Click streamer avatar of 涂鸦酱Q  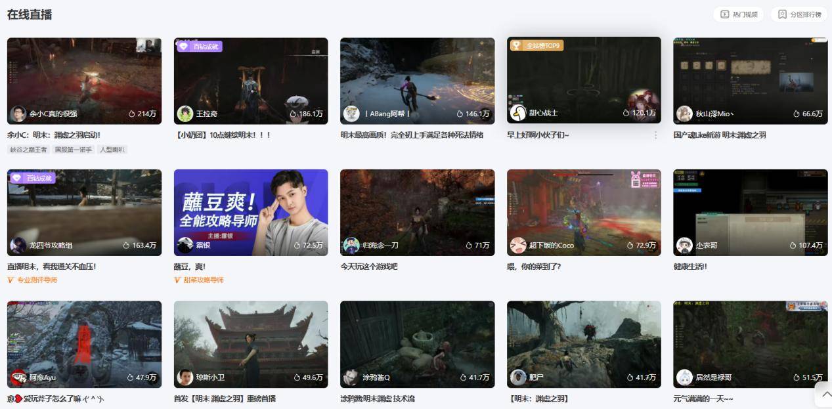[351, 377]
